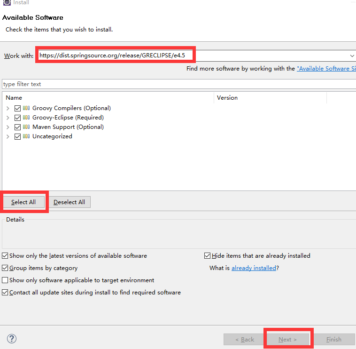Select Groovy Compilers (Optional) row text
Image resolution: width=356 pixels, height=349 pixels.
(x=71, y=108)
